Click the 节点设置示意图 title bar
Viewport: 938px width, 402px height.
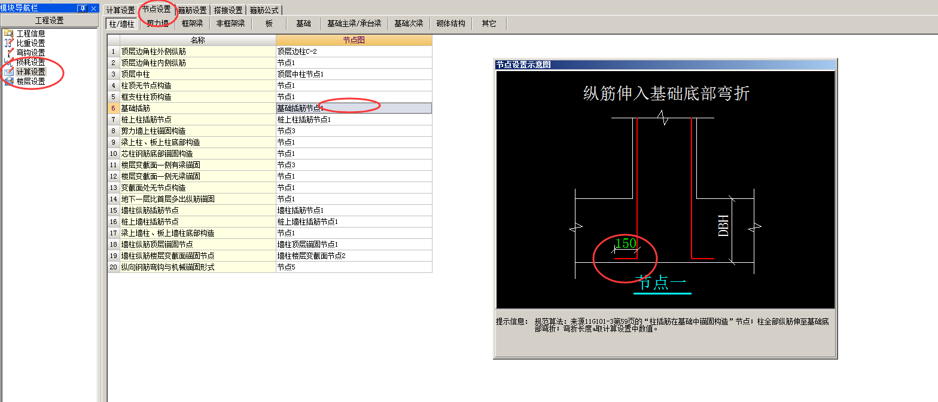pos(665,65)
